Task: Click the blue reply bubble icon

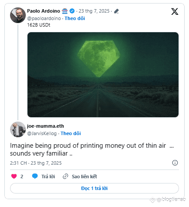Action: pos(35,176)
